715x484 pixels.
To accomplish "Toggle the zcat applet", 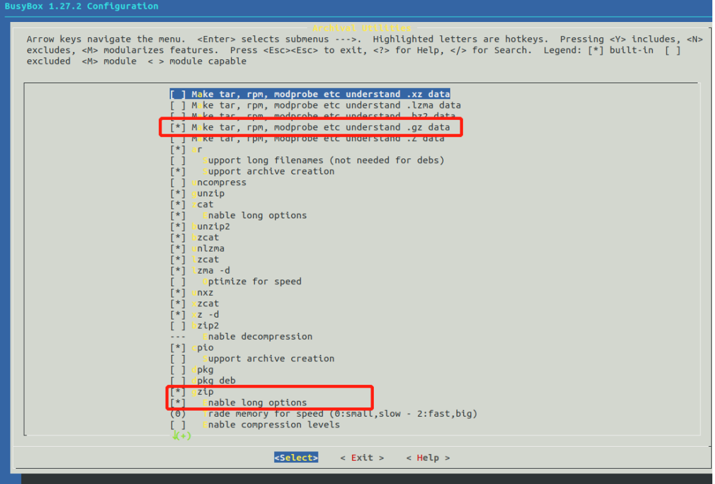I will coord(192,204).
